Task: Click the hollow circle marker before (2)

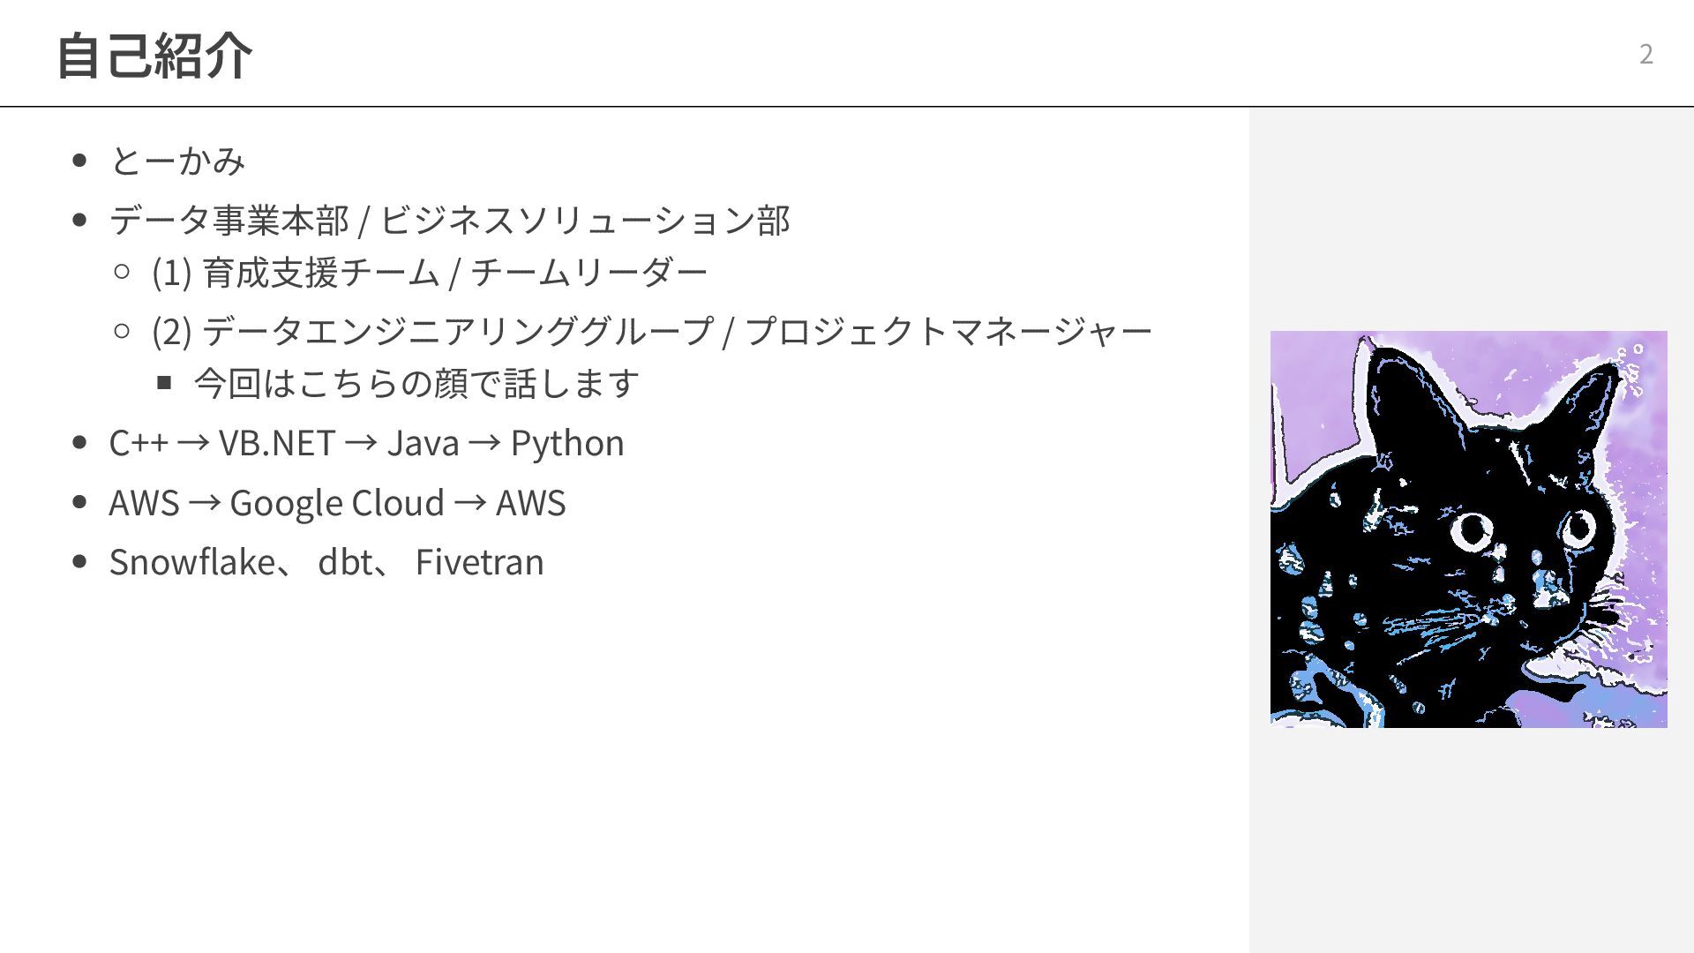Action: [x=123, y=331]
